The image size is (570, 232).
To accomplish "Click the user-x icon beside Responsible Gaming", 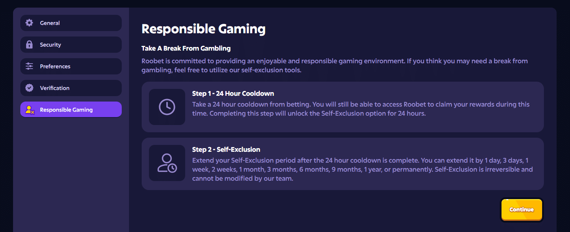I will (x=29, y=109).
